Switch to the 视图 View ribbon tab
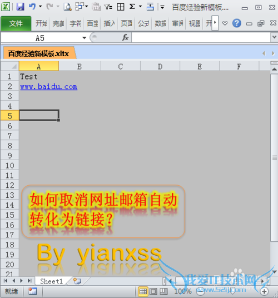Viewport: 278px width, 298px height. tap(195, 23)
